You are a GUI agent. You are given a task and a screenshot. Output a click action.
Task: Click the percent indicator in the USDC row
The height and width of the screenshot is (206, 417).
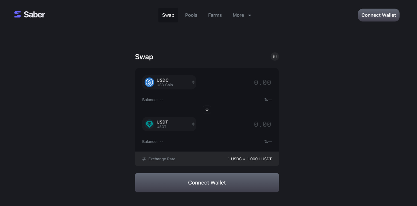click(x=268, y=100)
